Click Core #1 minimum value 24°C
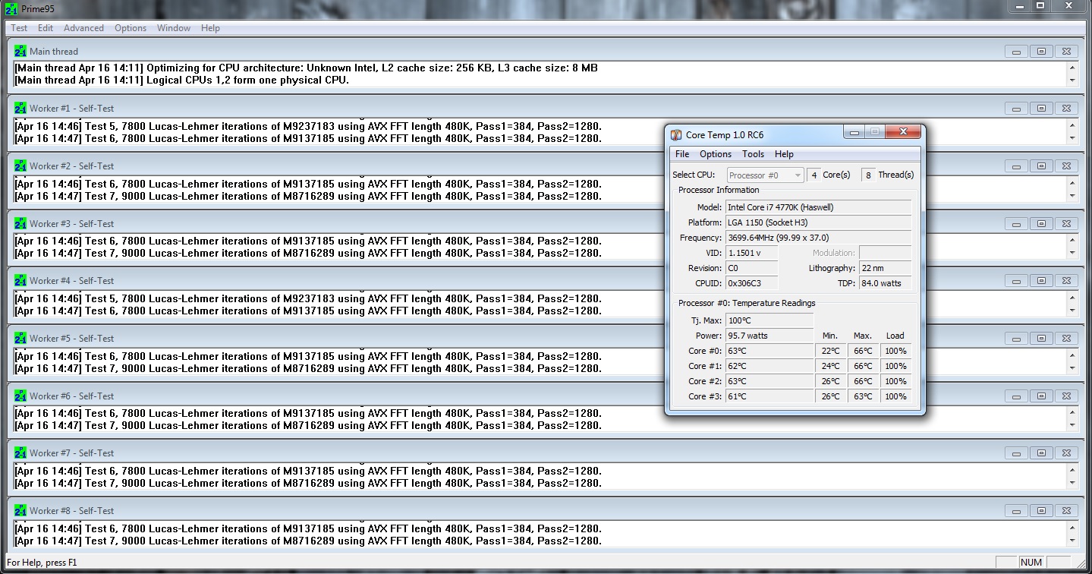The height and width of the screenshot is (574, 1092). click(830, 366)
